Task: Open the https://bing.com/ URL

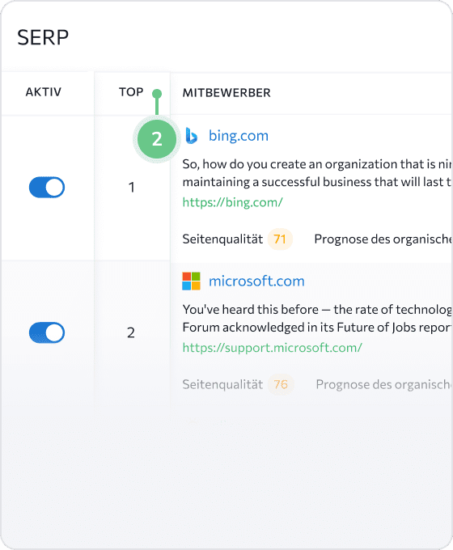Action: [x=233, y=202]
